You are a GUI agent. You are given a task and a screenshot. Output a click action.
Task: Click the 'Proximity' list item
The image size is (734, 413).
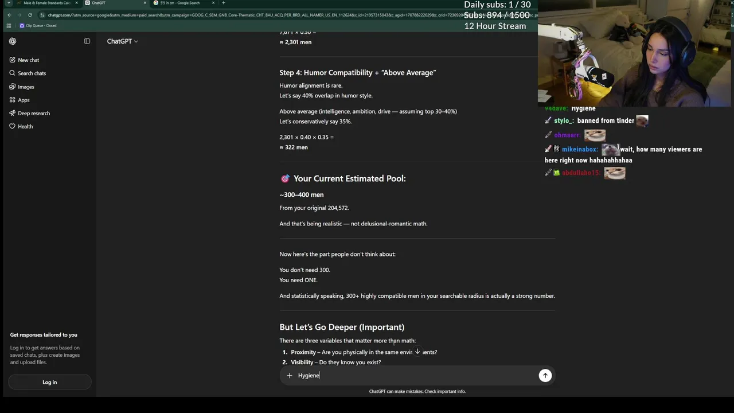click(x=364, y=352)
